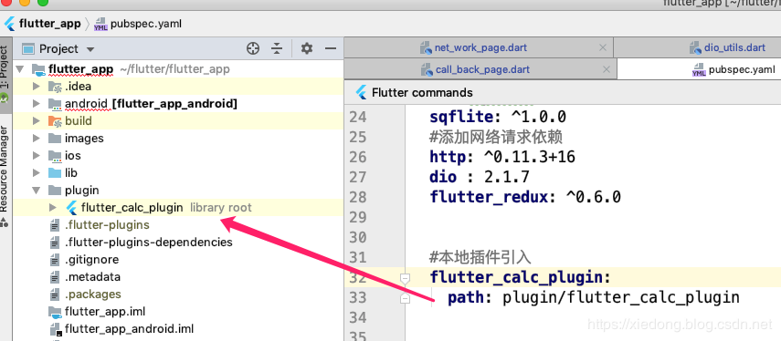Click the Collapse All icon in Project toolbar

(277, 48)
